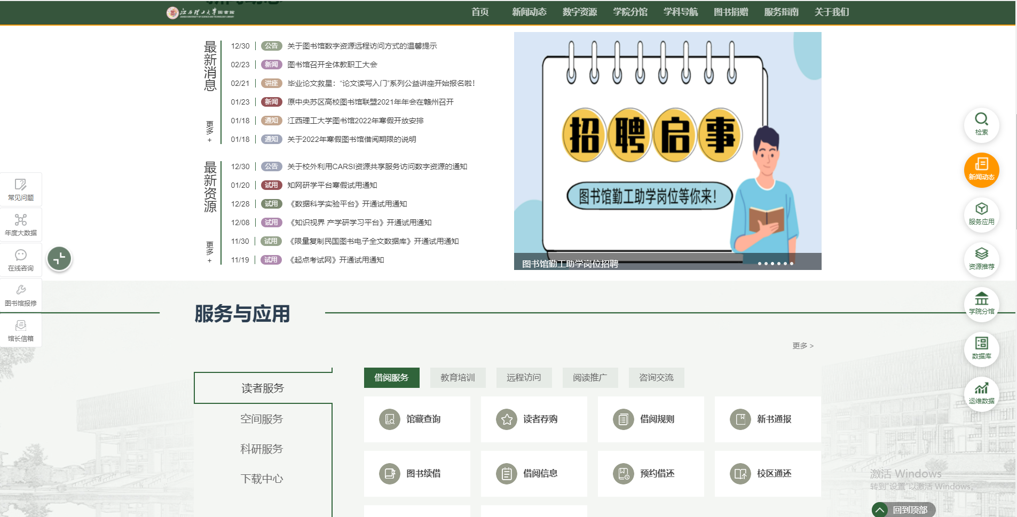Expand 更多 in 服务与应用 section
This screenshot has height=517, width=1017.
tap(802, 346)
